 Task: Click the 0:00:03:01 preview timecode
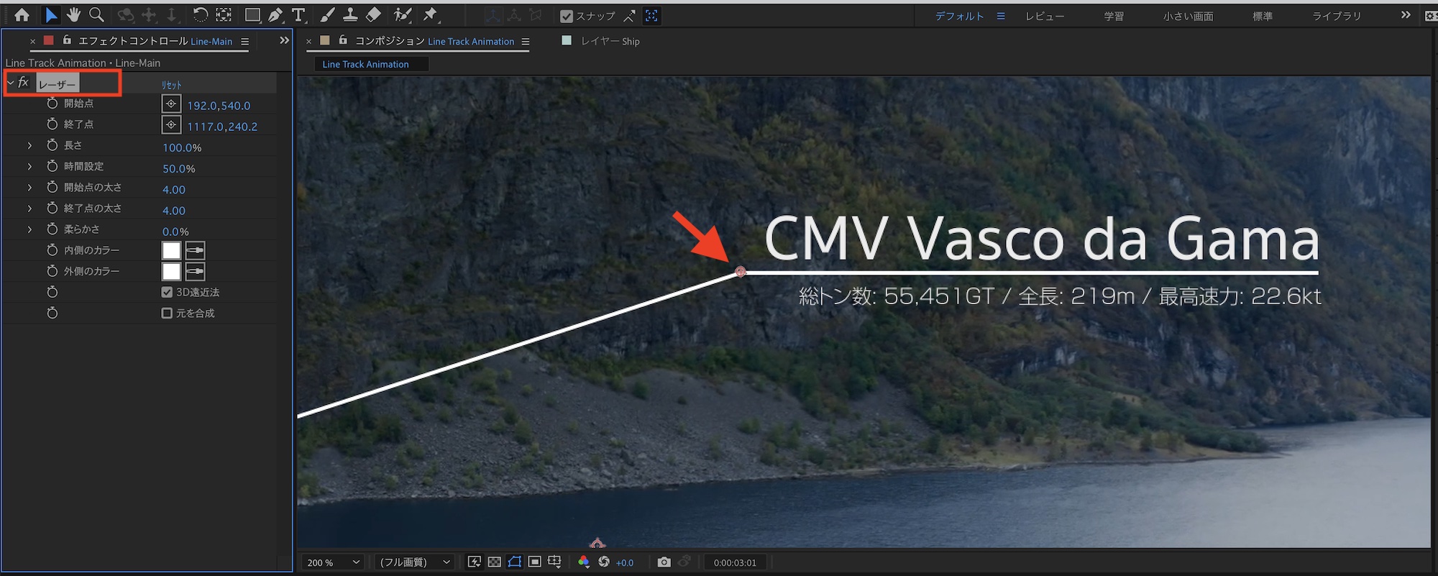735,562
